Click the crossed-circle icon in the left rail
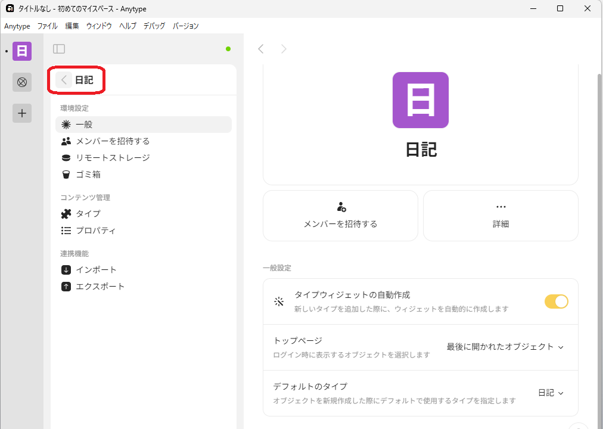Viewport: 603px width, 429px height. [22, 82]
